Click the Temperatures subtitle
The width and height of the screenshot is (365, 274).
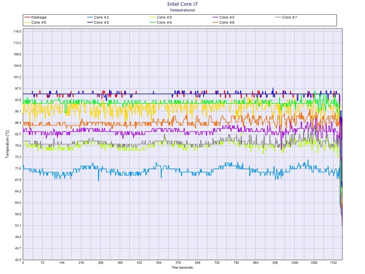click(x=182, y=10)
